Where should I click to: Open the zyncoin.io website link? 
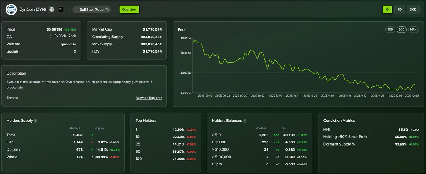click(x=68, y=44)
